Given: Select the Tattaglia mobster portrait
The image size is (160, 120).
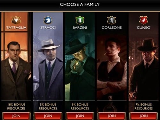Looking at the screenshot, I should point(16,70).
